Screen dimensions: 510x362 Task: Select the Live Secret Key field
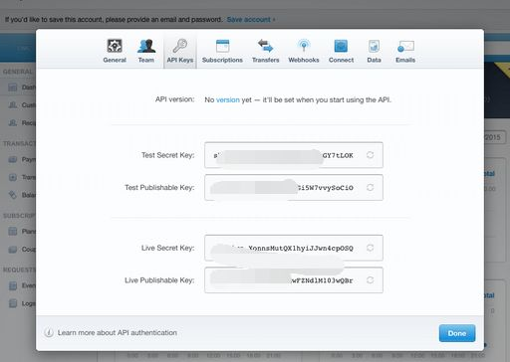tap(294, 248)
